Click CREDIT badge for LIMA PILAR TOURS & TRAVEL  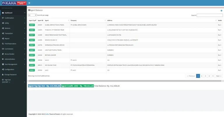pos(32,50)
